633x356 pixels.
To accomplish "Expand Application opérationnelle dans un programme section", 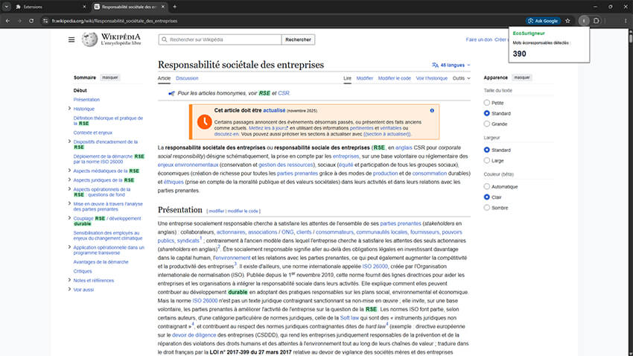I will tap(69, 247).
